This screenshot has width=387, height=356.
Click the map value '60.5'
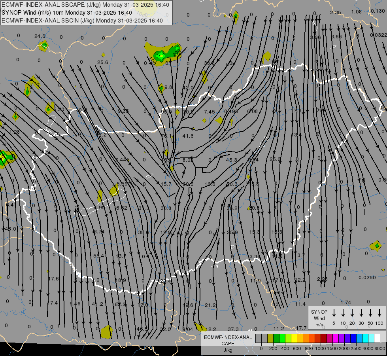point(188,184)
